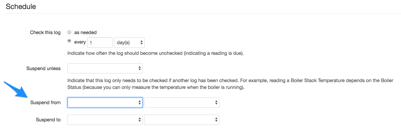Image resolution: width=401 pixels, height=132 pixels.
Task: Expand the Suspend unless dropdown
Action: [105, 68]
